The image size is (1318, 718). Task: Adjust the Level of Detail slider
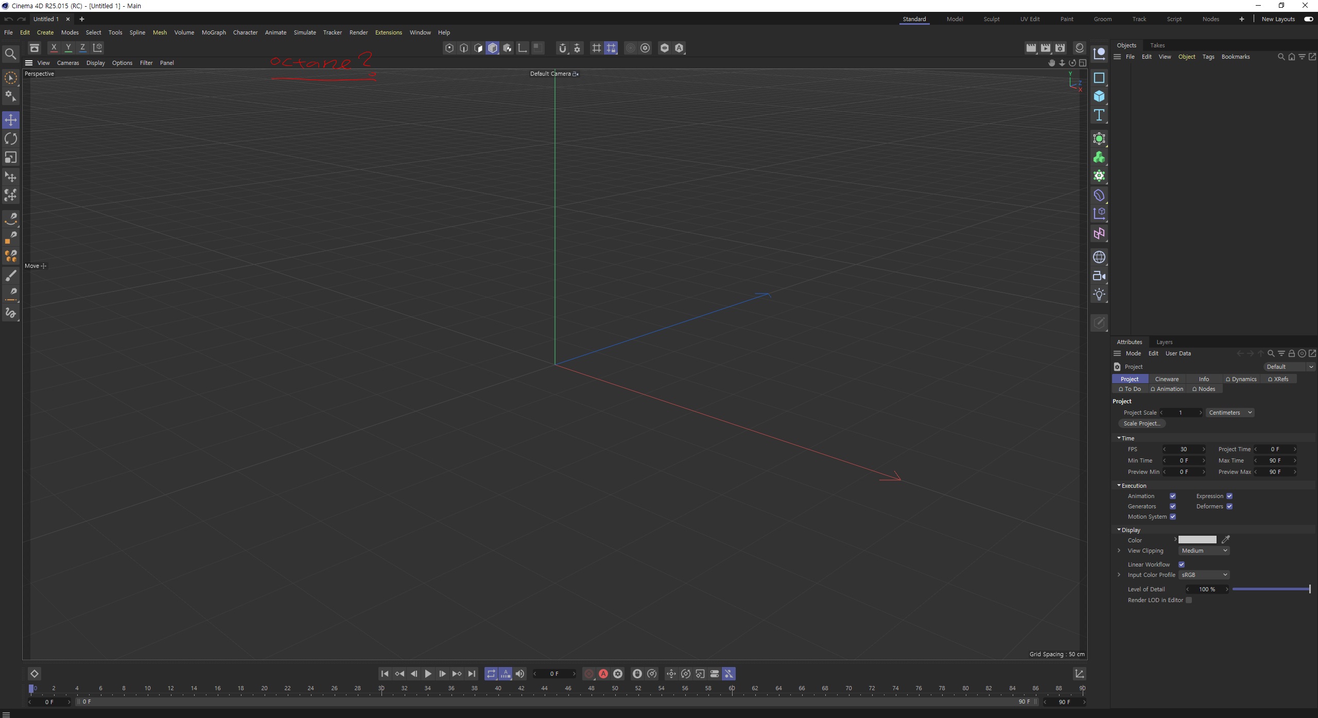pyautogui.click(x=1271, y=589)
